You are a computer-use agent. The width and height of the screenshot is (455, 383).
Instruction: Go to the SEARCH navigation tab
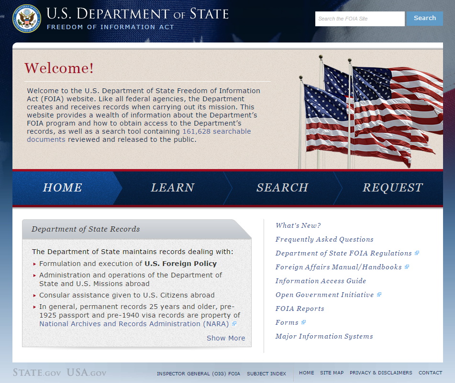pos(282,188)
